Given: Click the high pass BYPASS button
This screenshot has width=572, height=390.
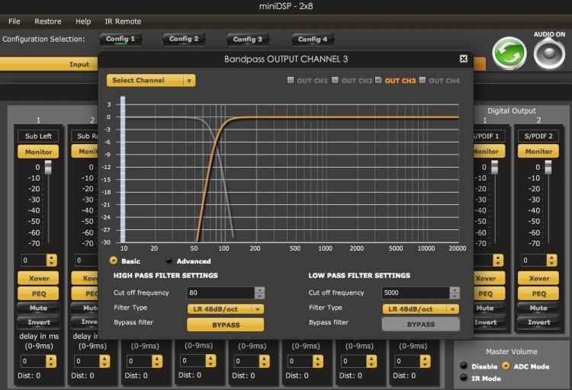Looking at the screenshot, I should [x=226, y=324].
